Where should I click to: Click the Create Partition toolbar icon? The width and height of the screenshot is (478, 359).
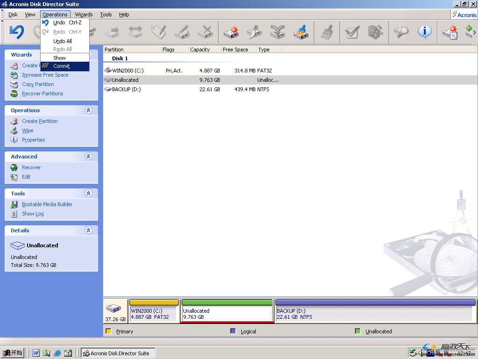coord(231,32)
